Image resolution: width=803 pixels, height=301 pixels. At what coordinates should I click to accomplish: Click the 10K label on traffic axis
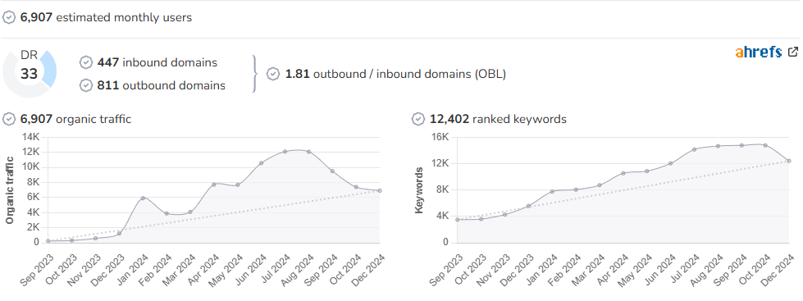(x=30, y=166)
